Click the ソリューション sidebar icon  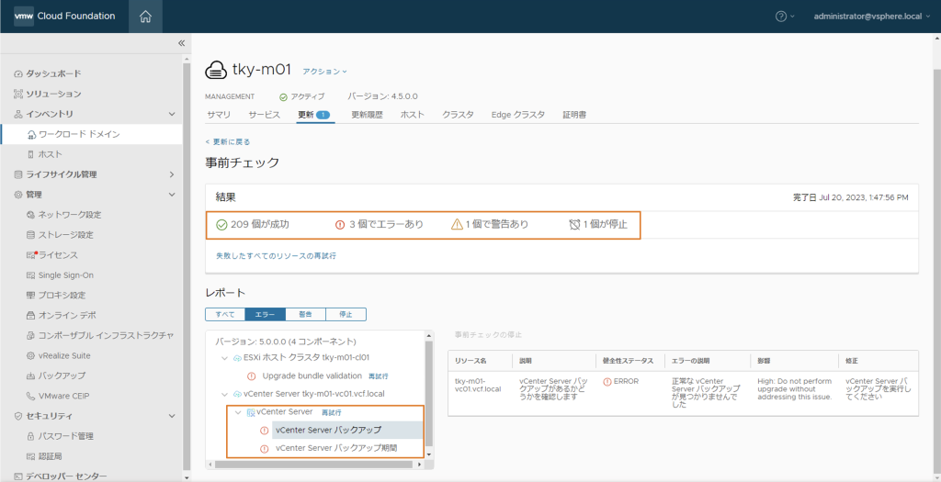pyautogui.click(x=18, y=95)
